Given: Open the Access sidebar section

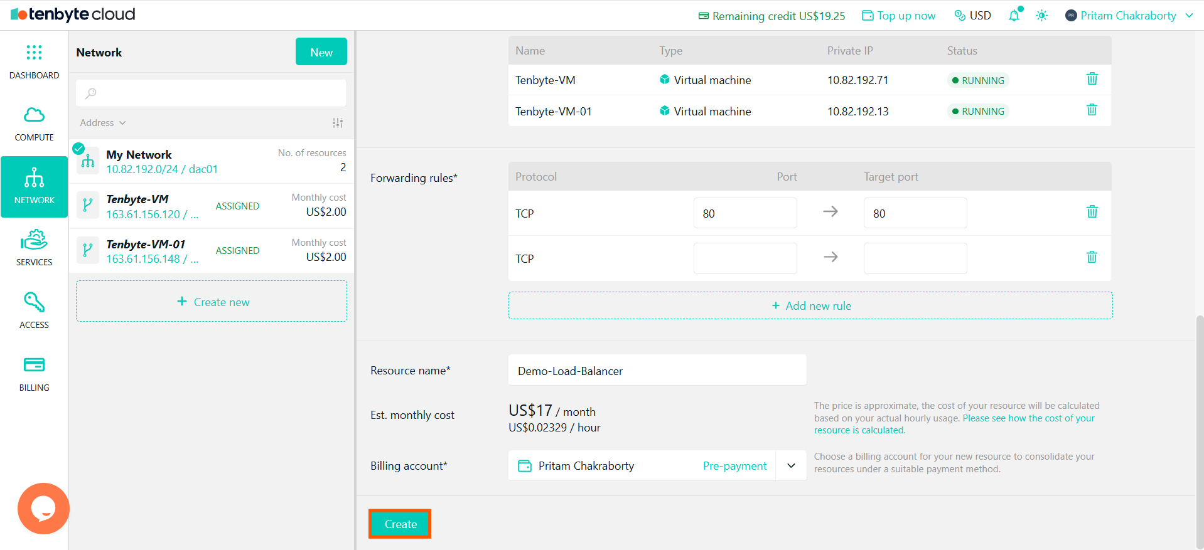Looking at the screenshot, I should 34,311.
